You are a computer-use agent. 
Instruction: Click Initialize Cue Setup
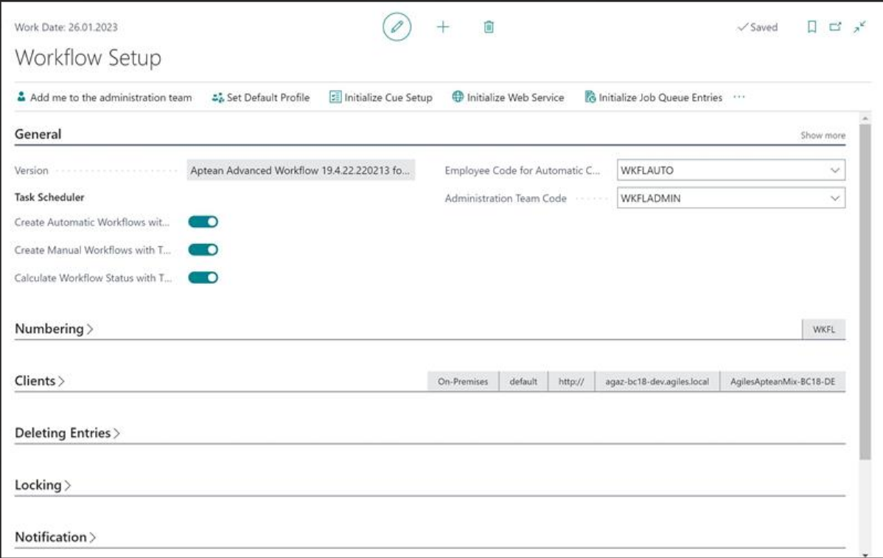[x=381, y=97]
